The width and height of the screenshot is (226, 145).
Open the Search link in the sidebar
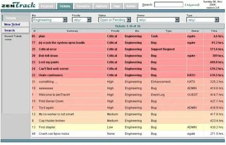(10, 30)
